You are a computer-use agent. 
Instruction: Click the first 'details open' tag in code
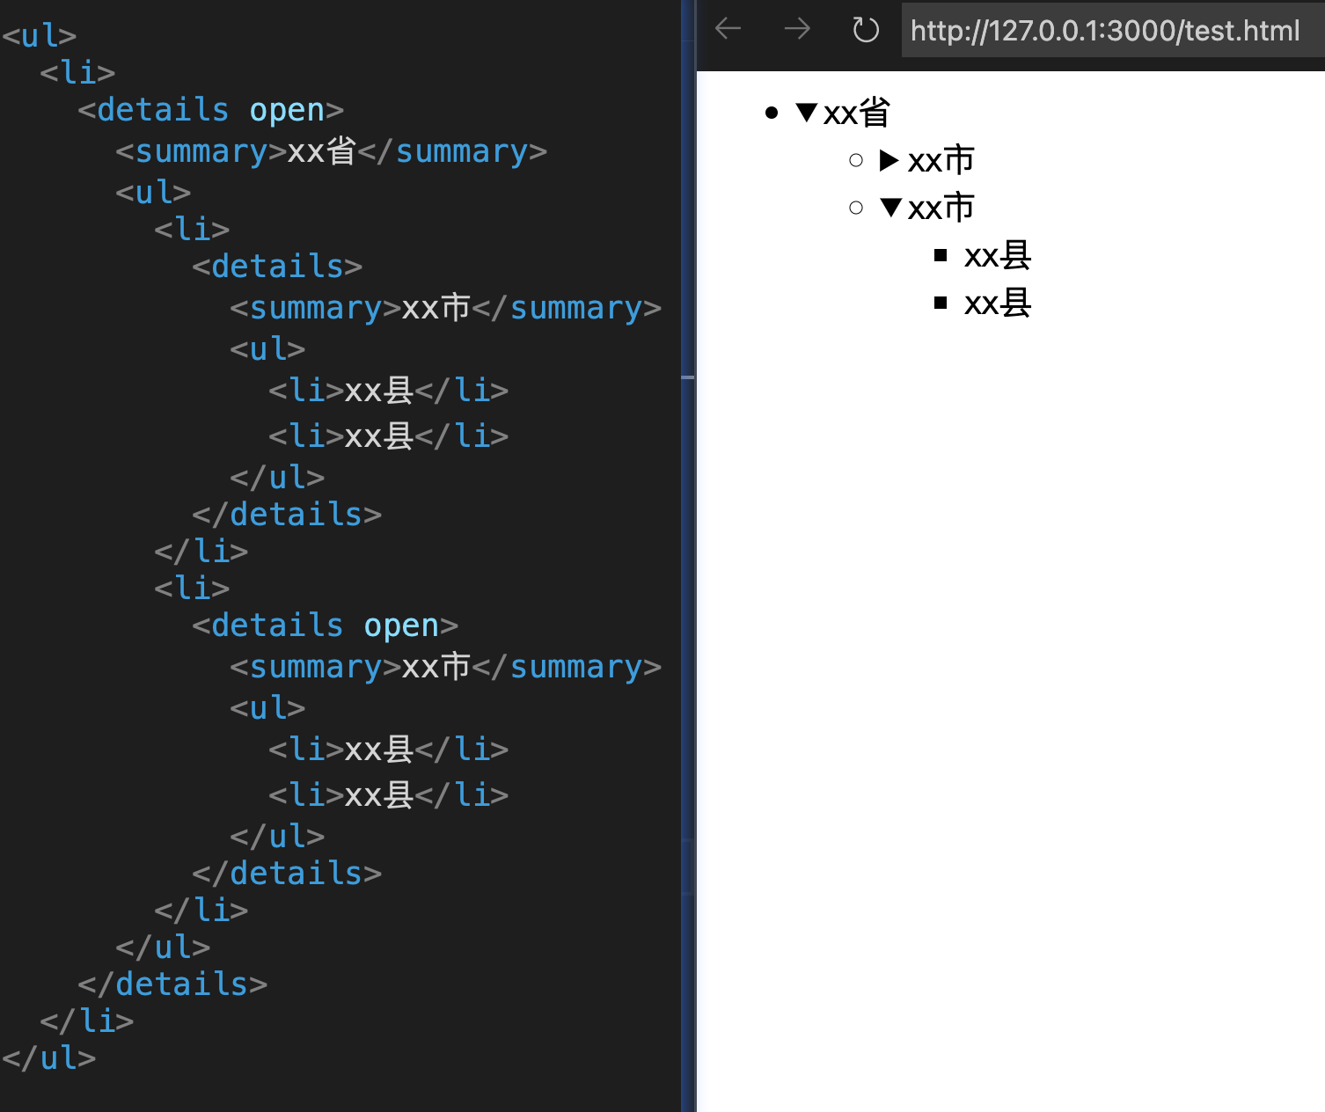point(210,110)
